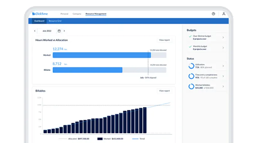Go to previous month arrow
Image resolution: width=257 pixels, height=143 pixels.
pyautogui.click(x=35, y=31)
